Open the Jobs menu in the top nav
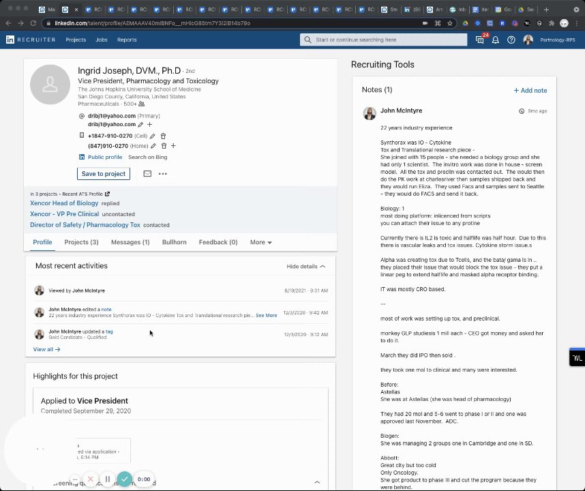The width and height of the screenshot is (585, 491). point(102,40)
